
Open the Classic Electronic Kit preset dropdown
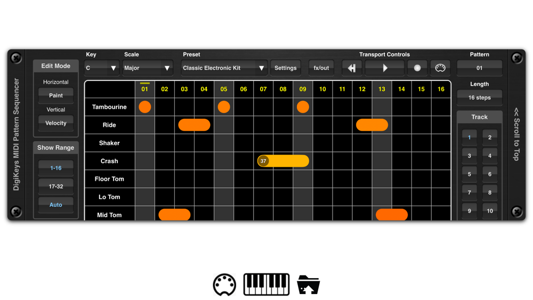[224, 68]
